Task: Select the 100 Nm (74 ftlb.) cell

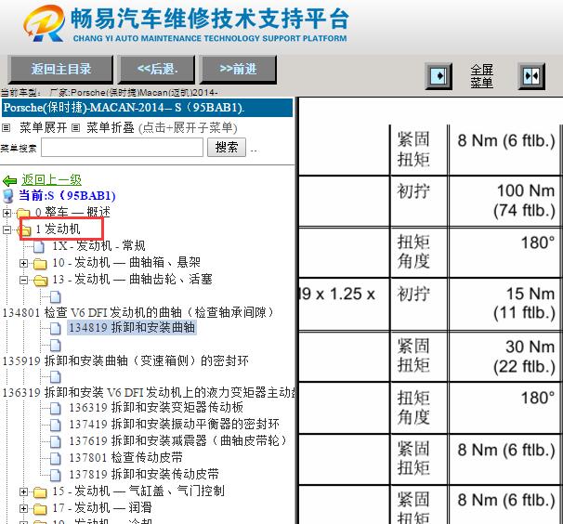Action: click(504, 201)
